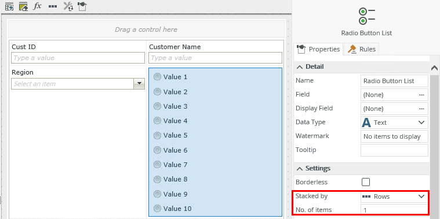
Task: Click the tools-and-arrows toolbar icon
Action: tap(68, 6)
